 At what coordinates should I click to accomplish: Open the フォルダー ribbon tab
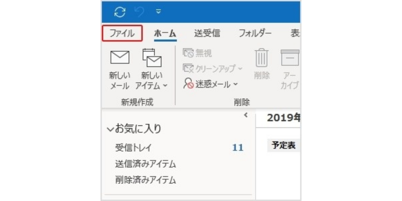coord(255,33)
